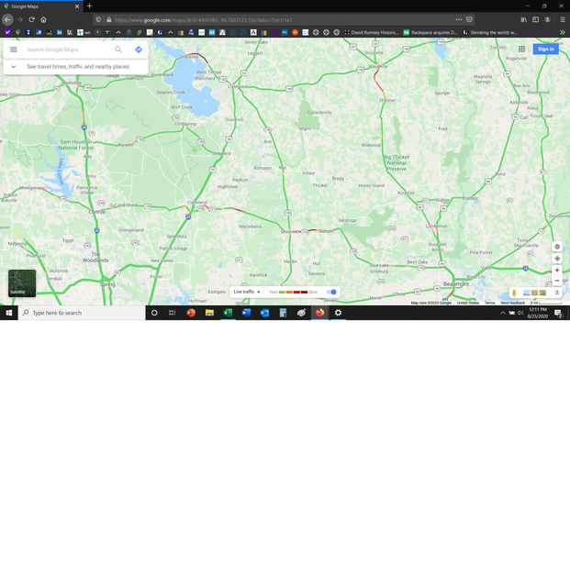Click the Sign in button

pyautogui.click(x=545, y=49)
